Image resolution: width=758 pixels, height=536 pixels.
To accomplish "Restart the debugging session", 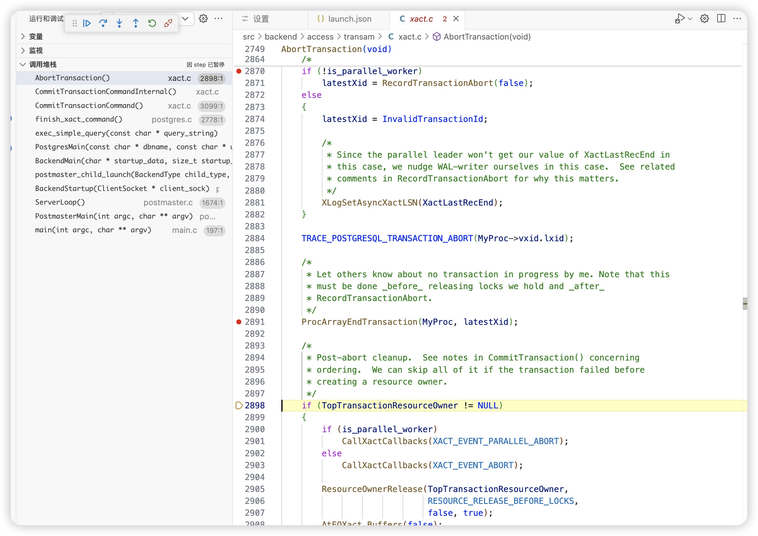I will (x=152, y=23).
